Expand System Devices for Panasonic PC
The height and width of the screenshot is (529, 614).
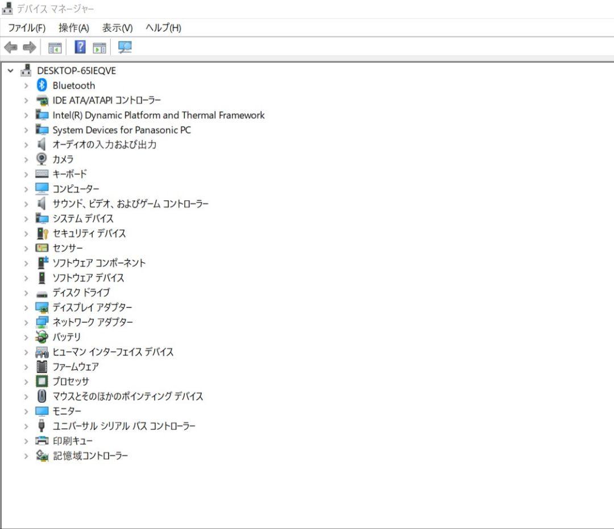26,130
